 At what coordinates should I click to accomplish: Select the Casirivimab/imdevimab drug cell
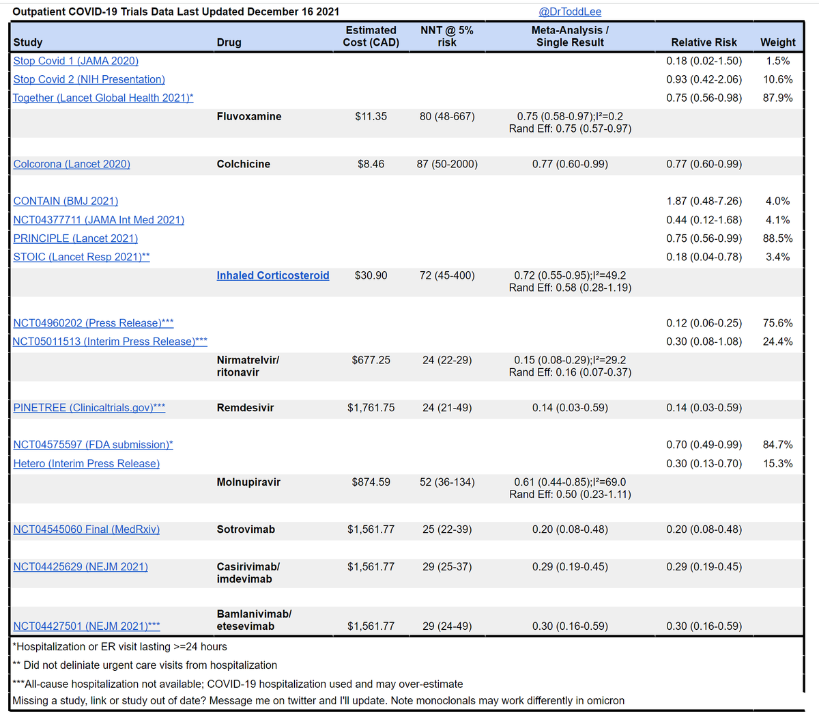pyautogui.click(x=248, y=573)
